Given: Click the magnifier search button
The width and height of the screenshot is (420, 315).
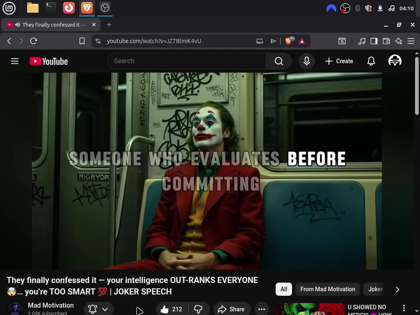Looking at the screenshot, I should 279,61.
